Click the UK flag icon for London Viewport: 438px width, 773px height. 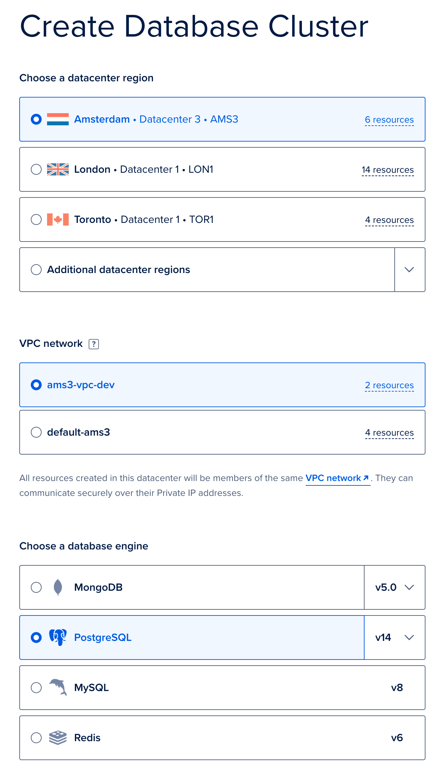click(58, 169)
